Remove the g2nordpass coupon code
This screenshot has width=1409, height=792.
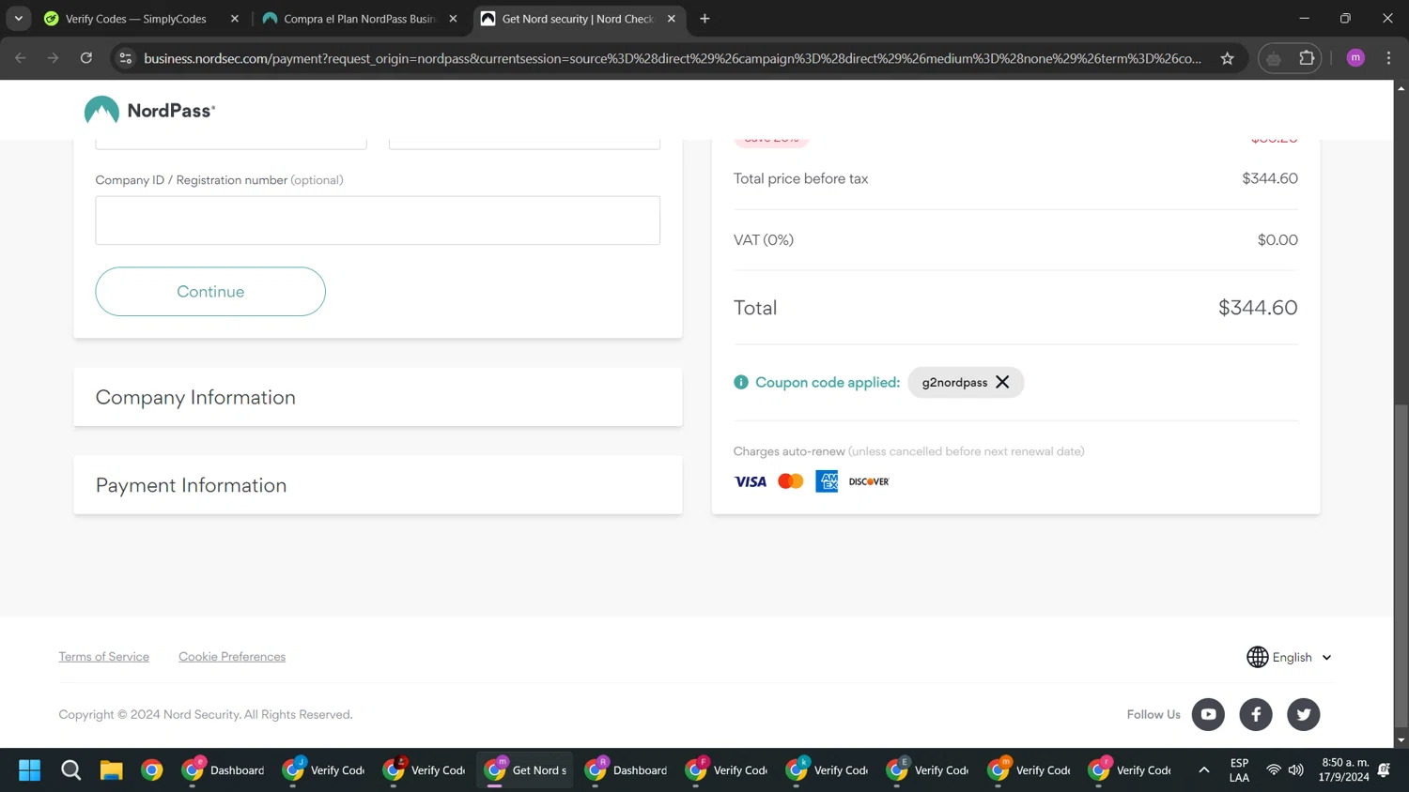point(1002,382)
